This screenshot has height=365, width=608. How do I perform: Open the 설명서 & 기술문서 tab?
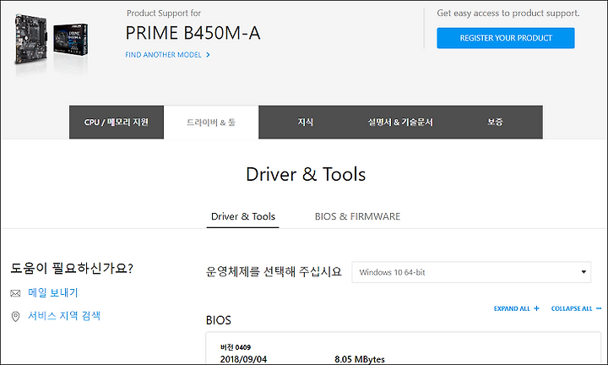(x=400, y=123)
